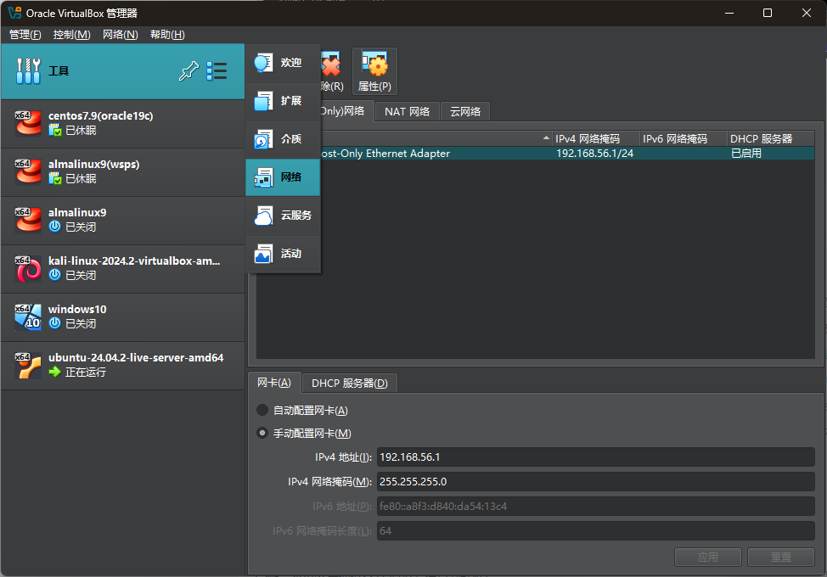Open the 管理(F) menu
The height and width of the screenshot is (577, 827).
[x=25, y=35]
